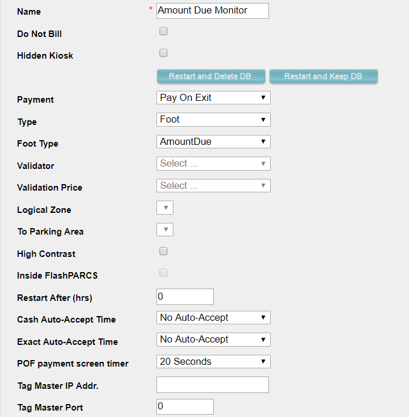This screenshot has width=409, height=417.
Task: Toggle the Hidden Kiosk checkbox
Action: click(163, 53)
